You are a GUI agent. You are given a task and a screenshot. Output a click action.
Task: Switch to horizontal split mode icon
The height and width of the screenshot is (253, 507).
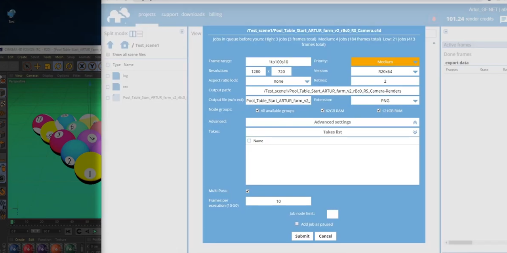(139, 34)
